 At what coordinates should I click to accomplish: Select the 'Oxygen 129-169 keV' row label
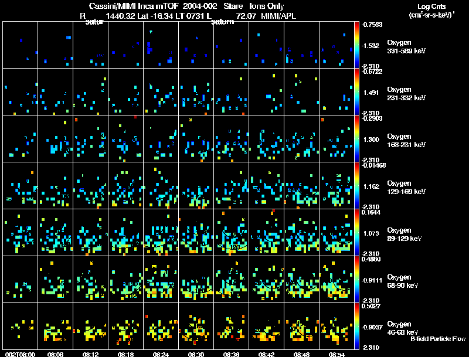point(406,188)
